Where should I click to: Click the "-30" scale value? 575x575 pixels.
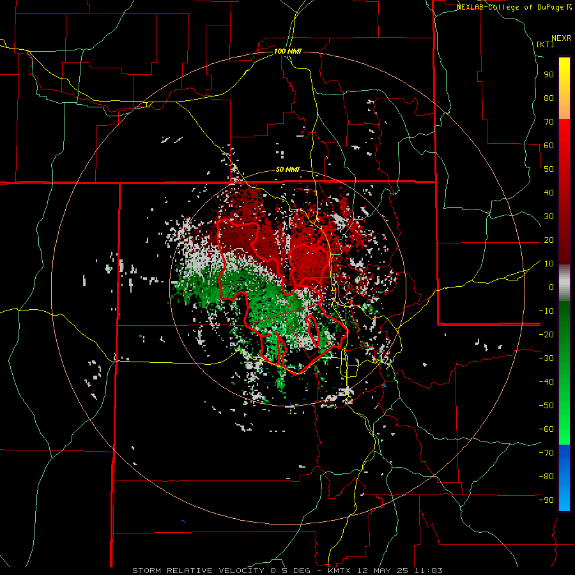546,358
